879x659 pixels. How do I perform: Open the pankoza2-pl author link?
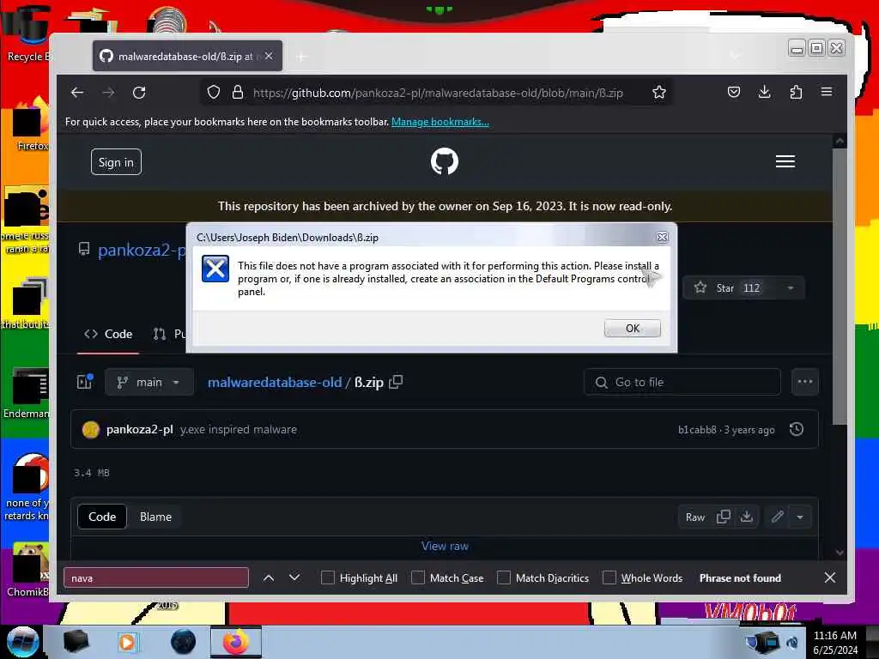140,429
